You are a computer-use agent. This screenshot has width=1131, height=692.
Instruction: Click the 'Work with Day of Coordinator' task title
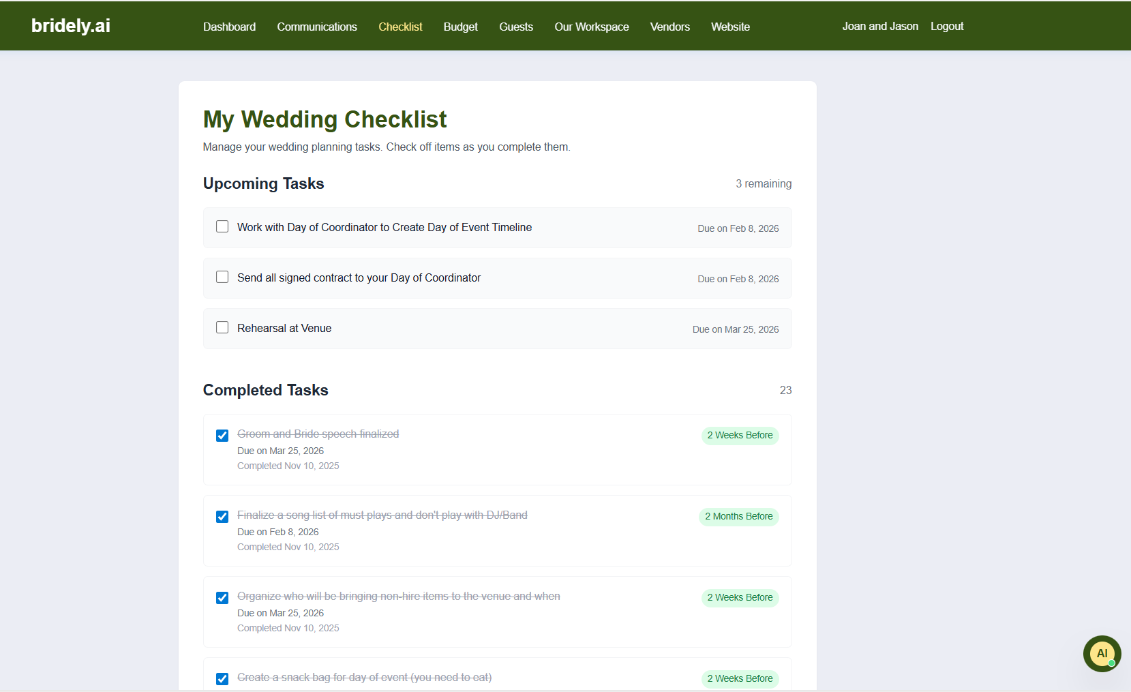coord(384,227)
